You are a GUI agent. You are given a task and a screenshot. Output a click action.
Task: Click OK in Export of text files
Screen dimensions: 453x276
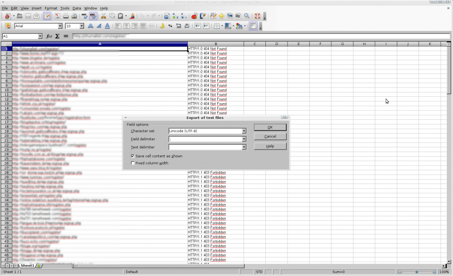click(x=270, y=127)
